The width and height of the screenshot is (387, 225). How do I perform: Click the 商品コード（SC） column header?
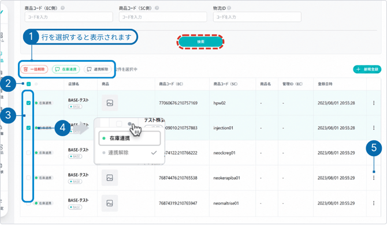(225, 84)
